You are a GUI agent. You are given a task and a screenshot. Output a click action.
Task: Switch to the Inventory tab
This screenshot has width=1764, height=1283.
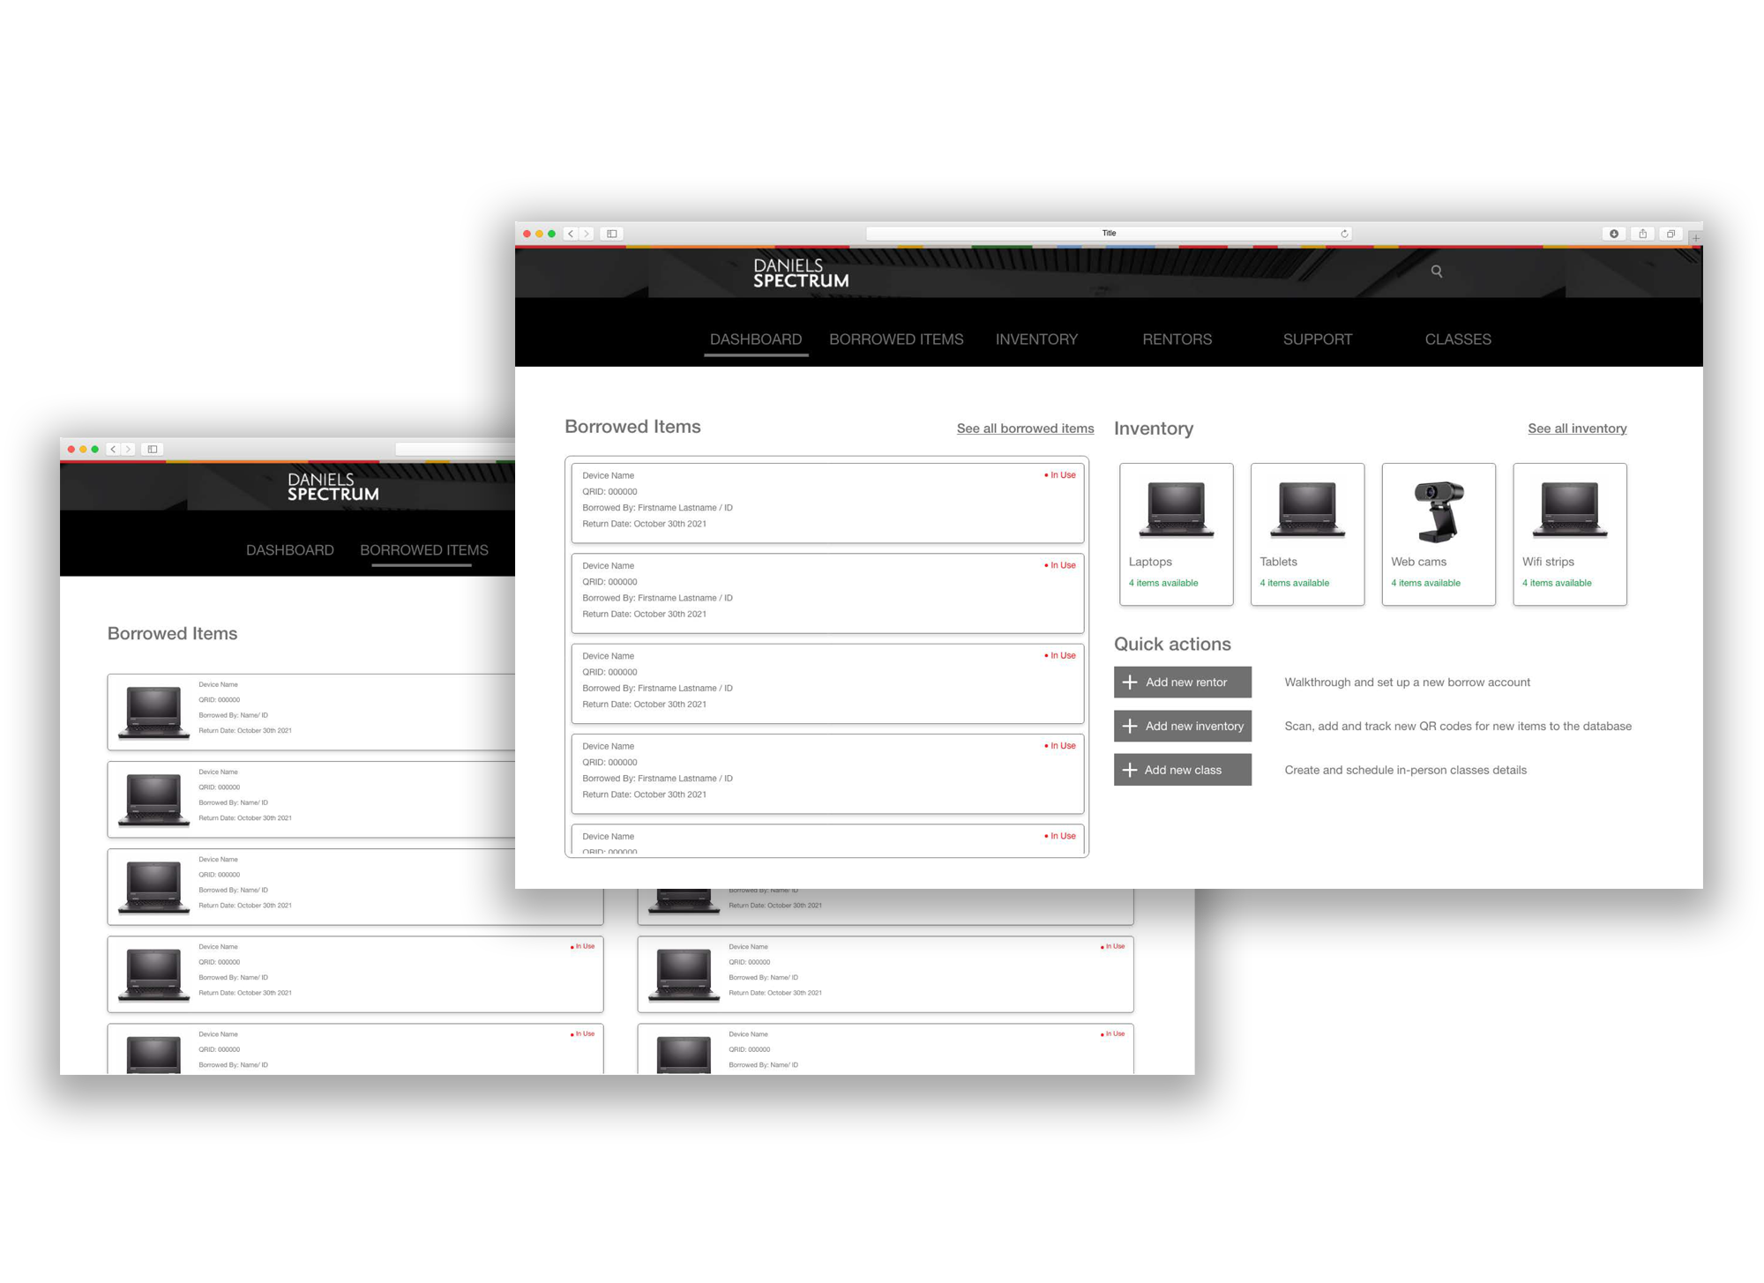pyautogui.click(x=1036, y=339)
